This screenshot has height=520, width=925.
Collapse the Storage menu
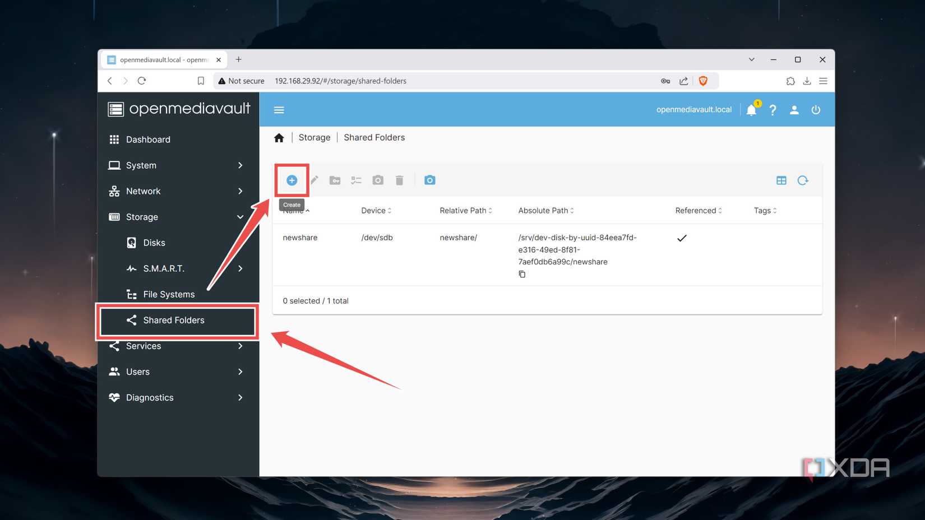(178, 217)
